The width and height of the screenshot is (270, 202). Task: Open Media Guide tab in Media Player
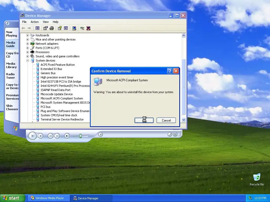tap(12, 44)
